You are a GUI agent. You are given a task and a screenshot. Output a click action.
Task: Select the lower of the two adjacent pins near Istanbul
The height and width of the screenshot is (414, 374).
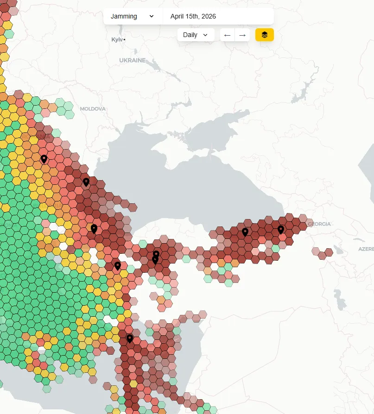(x=155, y=260)
